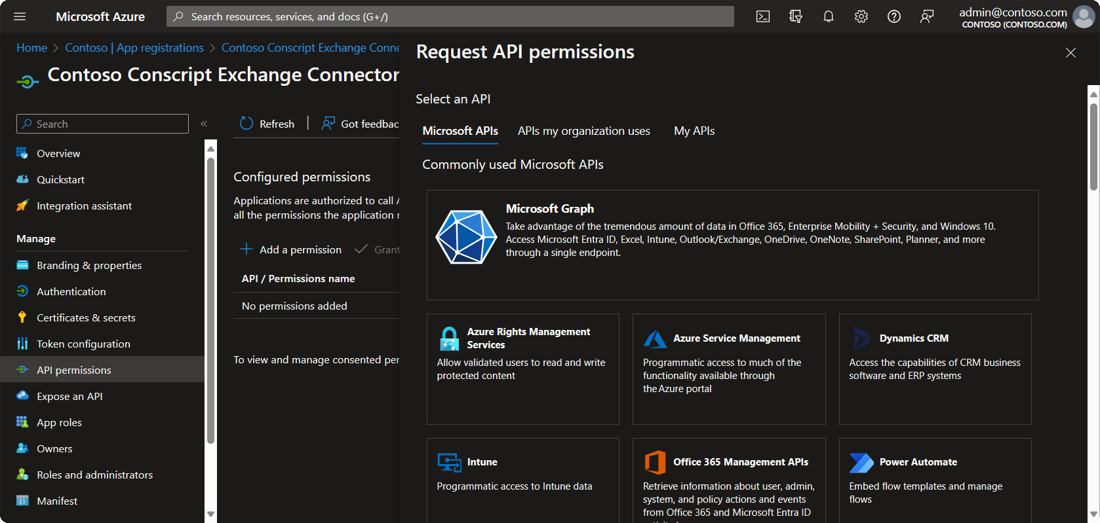Select Azure Rights Management Services card
The width and height of the screenshot is (1100, 523).
(x=523, y=369)
